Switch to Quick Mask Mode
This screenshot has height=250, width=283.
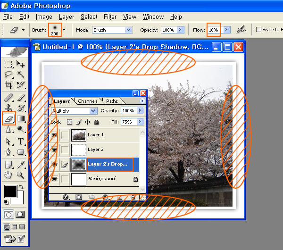point(20,215)
